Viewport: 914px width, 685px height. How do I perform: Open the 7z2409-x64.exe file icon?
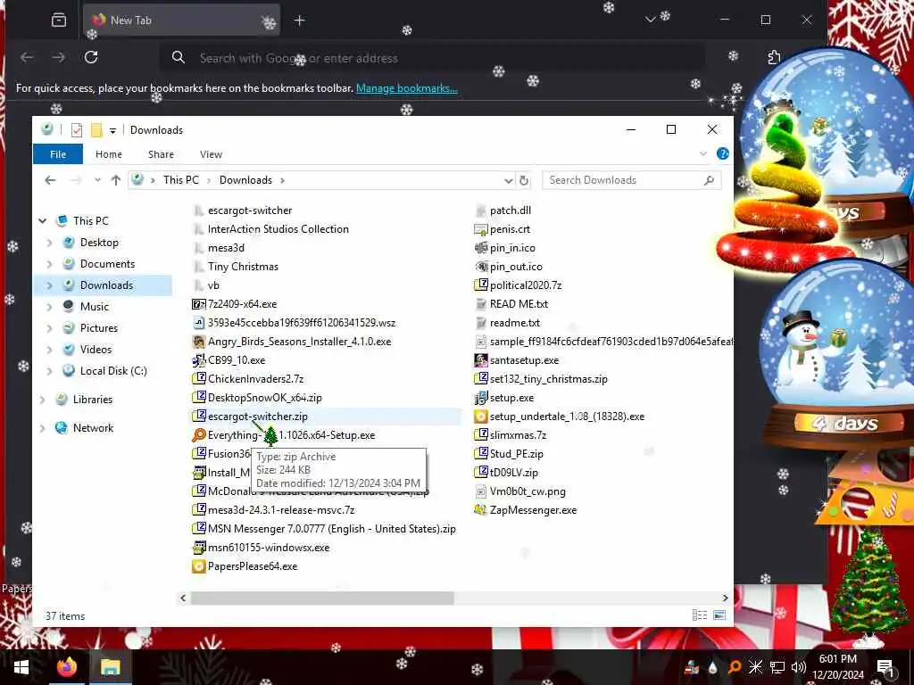coord(199,304)
